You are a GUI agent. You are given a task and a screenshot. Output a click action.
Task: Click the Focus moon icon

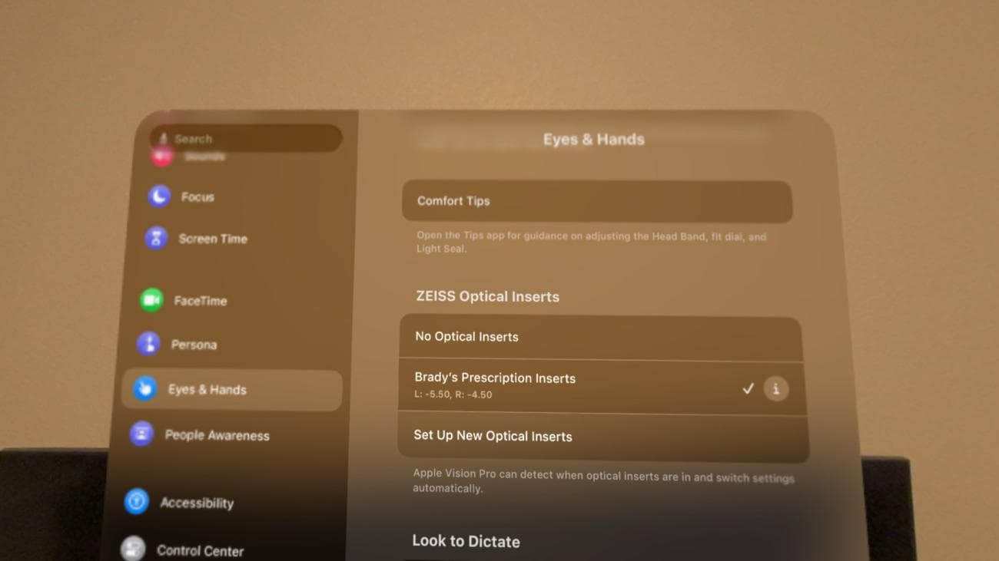pyautogui.click(x=158, y=196)
